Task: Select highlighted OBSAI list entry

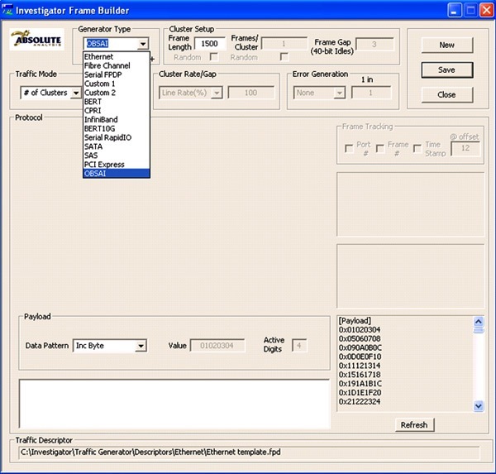Action: 116,174
